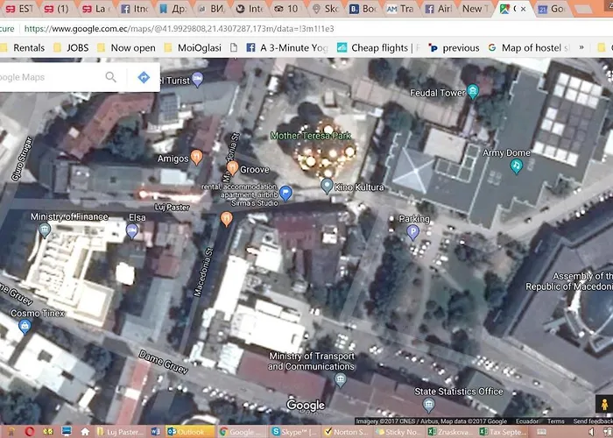Click the Ministry of Finance marker
The width and height of the screenshot is (613, 438).
[45, 230]
